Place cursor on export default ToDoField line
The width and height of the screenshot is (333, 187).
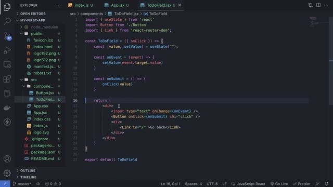pyautogui.click(x=111, y=159)
